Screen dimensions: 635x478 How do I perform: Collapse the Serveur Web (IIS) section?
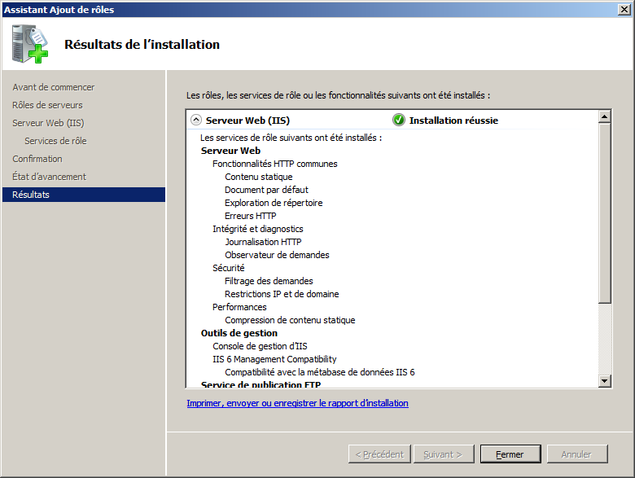[x=195, y=120]
